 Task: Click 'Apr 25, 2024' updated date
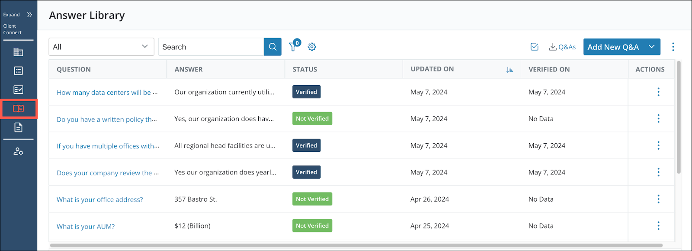(x=429, y=226)
